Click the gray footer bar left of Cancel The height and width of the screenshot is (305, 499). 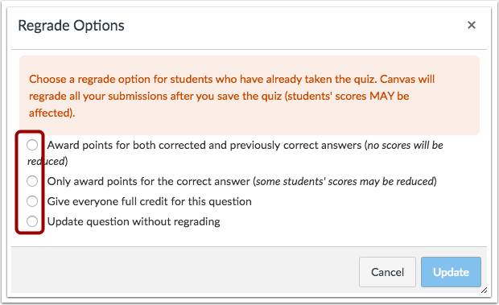click(x=185, y=270)
